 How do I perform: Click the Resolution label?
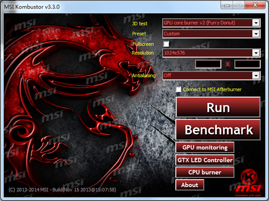(143, 53)
